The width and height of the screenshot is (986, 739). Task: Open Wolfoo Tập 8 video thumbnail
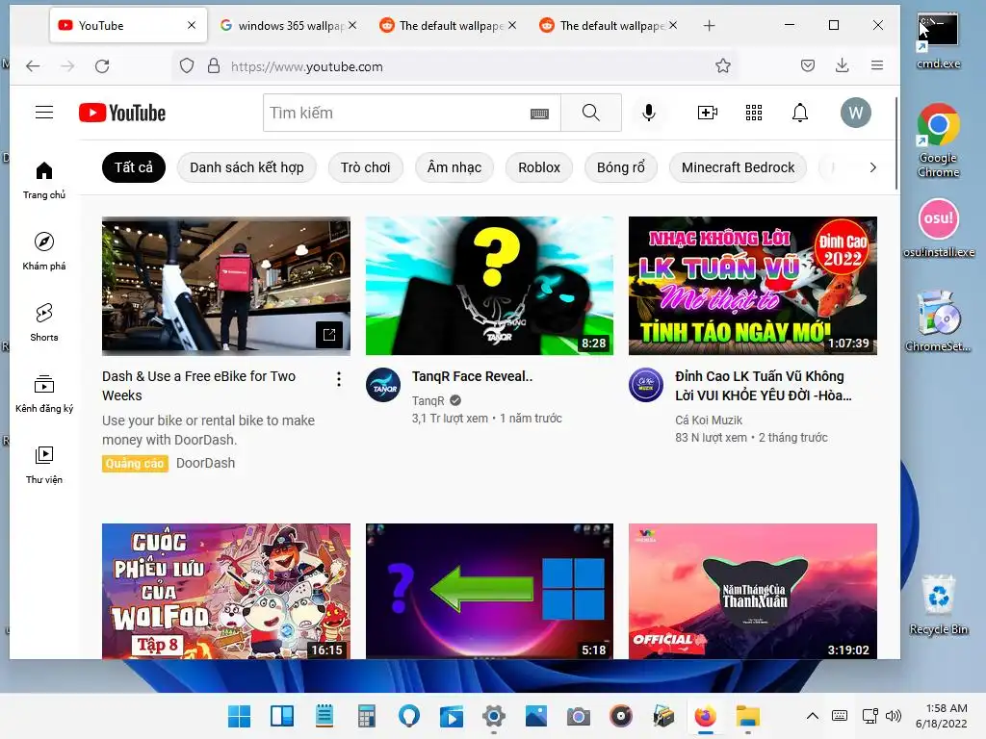coord(226,592)
